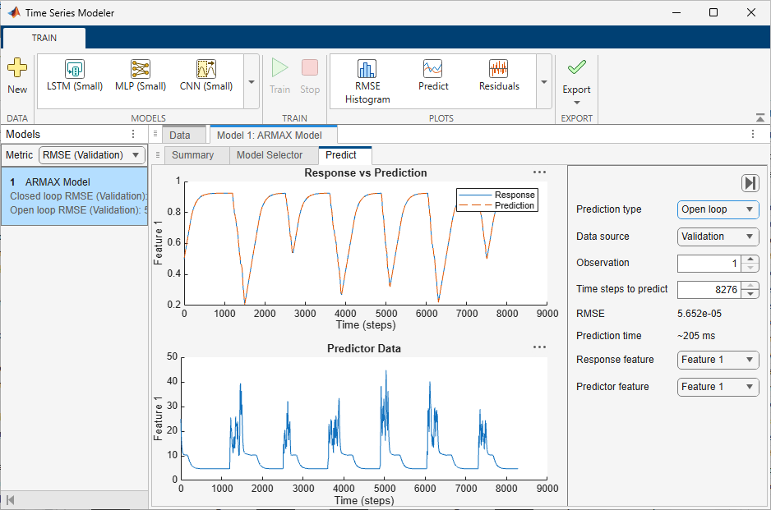Decrement the Observation stepper down
This screenshot has height=510, width=771.
click(750, 268)
